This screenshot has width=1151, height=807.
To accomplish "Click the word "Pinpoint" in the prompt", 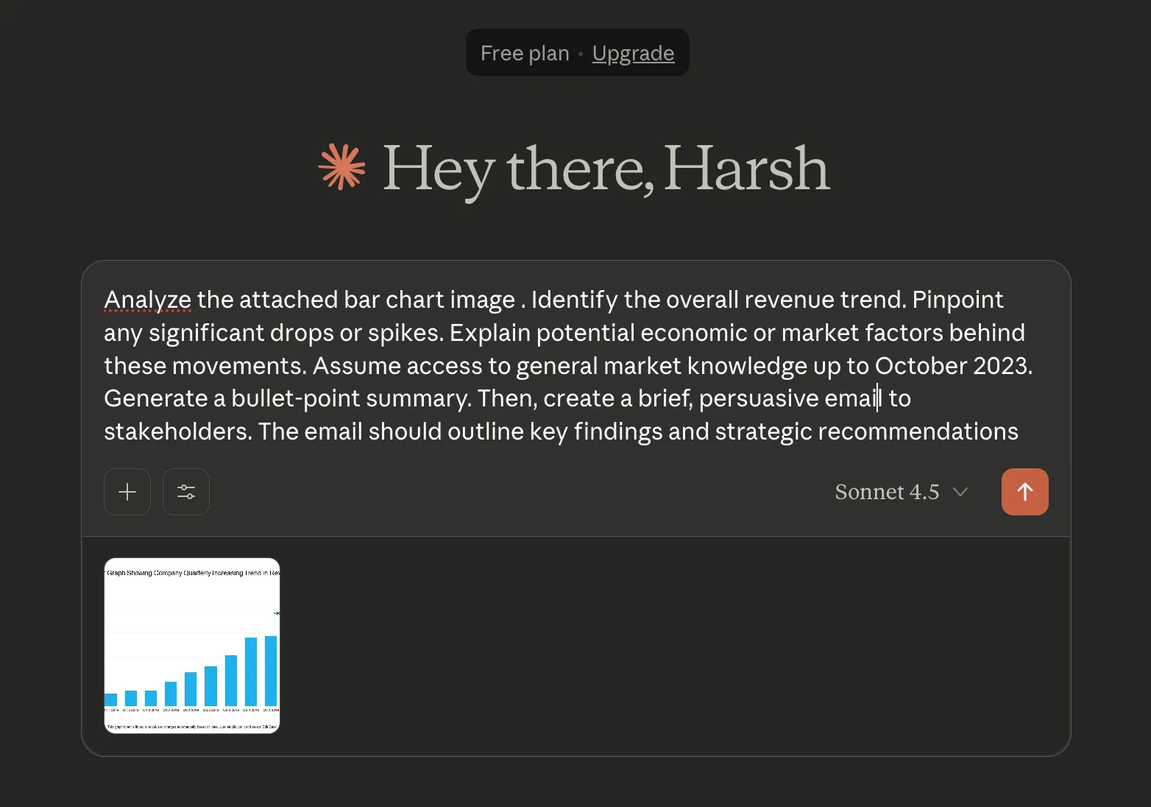I will [957, 300].
